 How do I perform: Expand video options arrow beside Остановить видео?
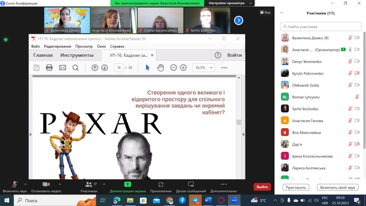[x=60, y=184]
